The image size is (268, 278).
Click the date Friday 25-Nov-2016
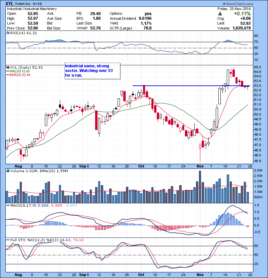pyautogui.click(x=234, y=9)
